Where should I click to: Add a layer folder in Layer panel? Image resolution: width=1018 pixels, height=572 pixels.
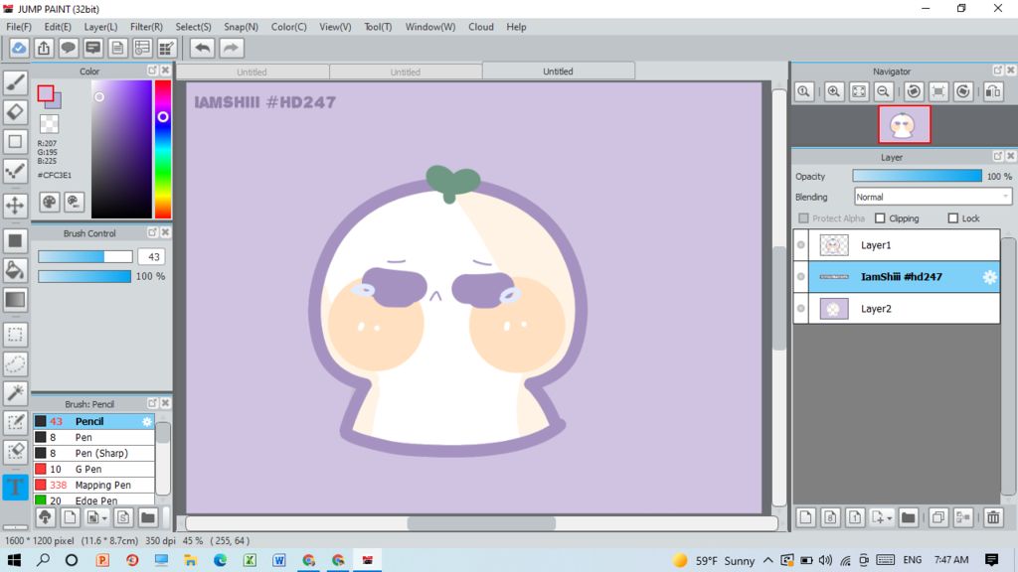coord(909,517)
